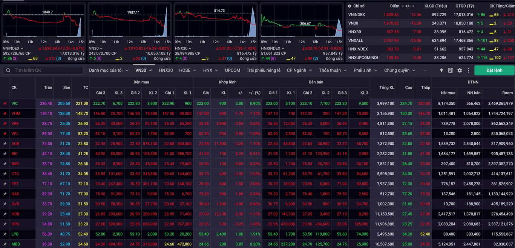515x248 pixels.
Task: Open the Trái phiếu riêng lẻ tab
Action: pos(264,70)
